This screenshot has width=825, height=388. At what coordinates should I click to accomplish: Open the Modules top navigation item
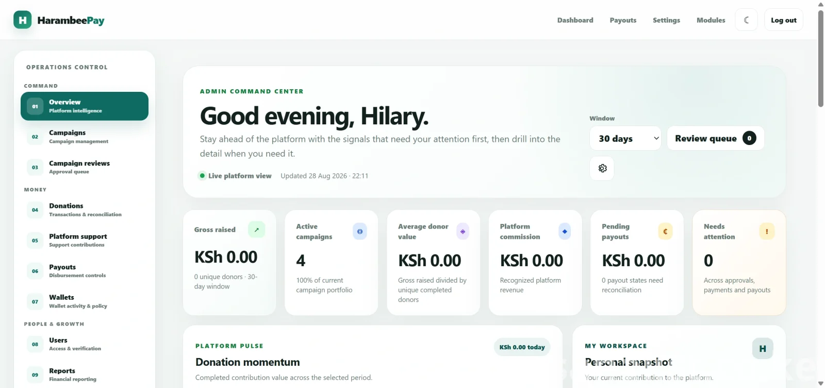pos(711,20)
